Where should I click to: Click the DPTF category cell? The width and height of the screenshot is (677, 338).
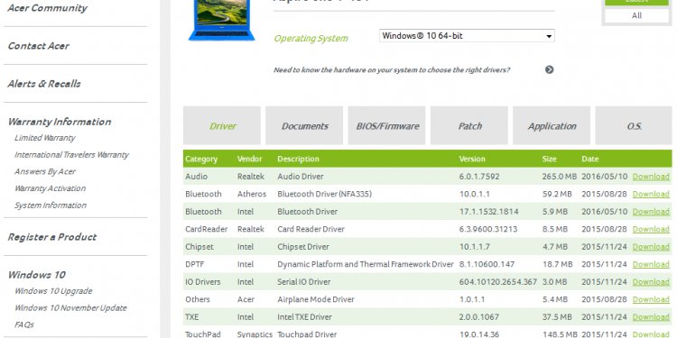point(194,264)
